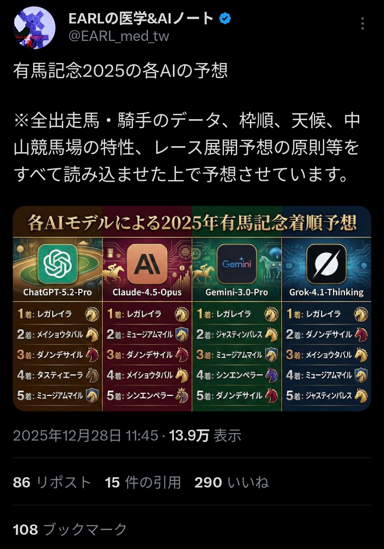Open the @EARL_med_tw handle profile
Viewport: 384px width, 549px height.
pos(119,36)
